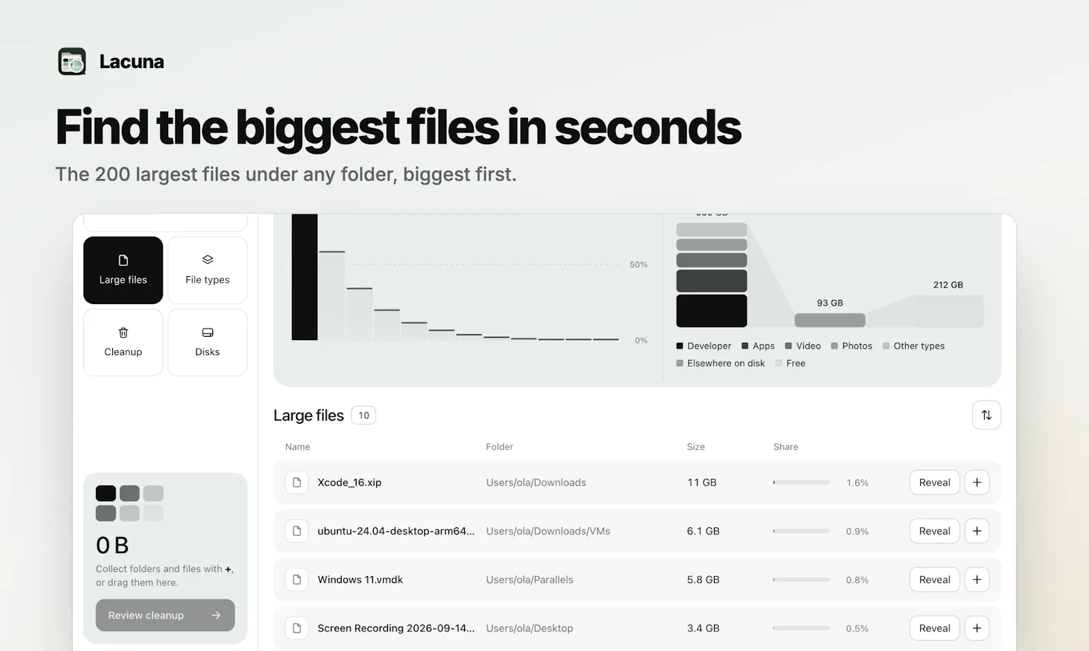Click the Elsewhere on disk legend entry
Screen dimensions: 1089x651
(x=721, y=363)
